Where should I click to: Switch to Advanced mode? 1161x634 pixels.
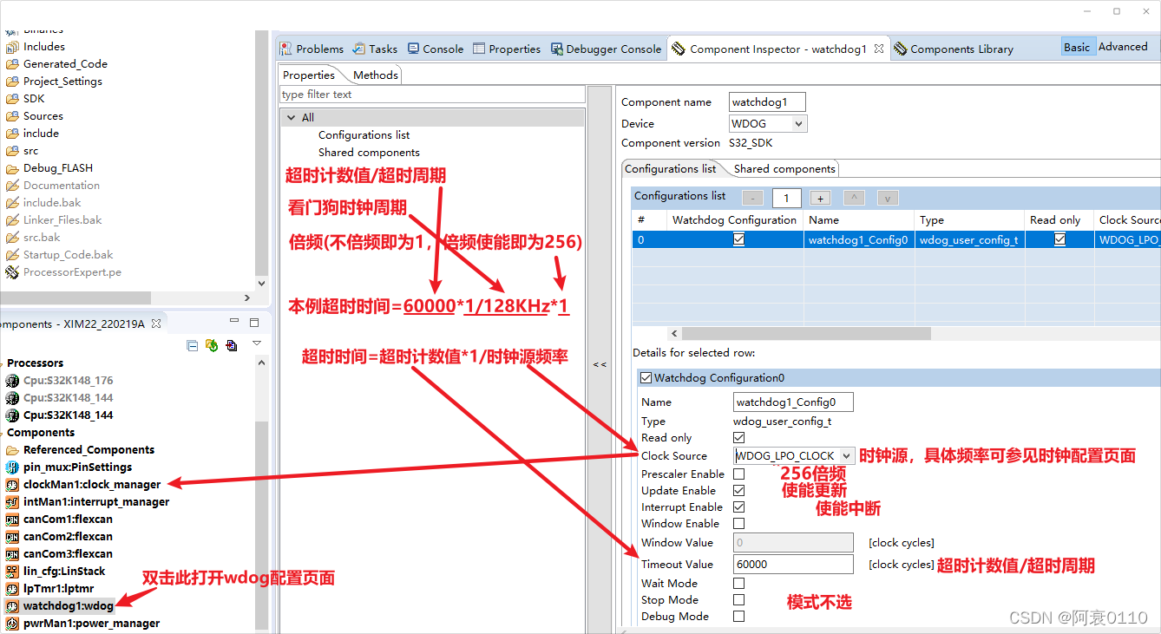point(1125,46)
